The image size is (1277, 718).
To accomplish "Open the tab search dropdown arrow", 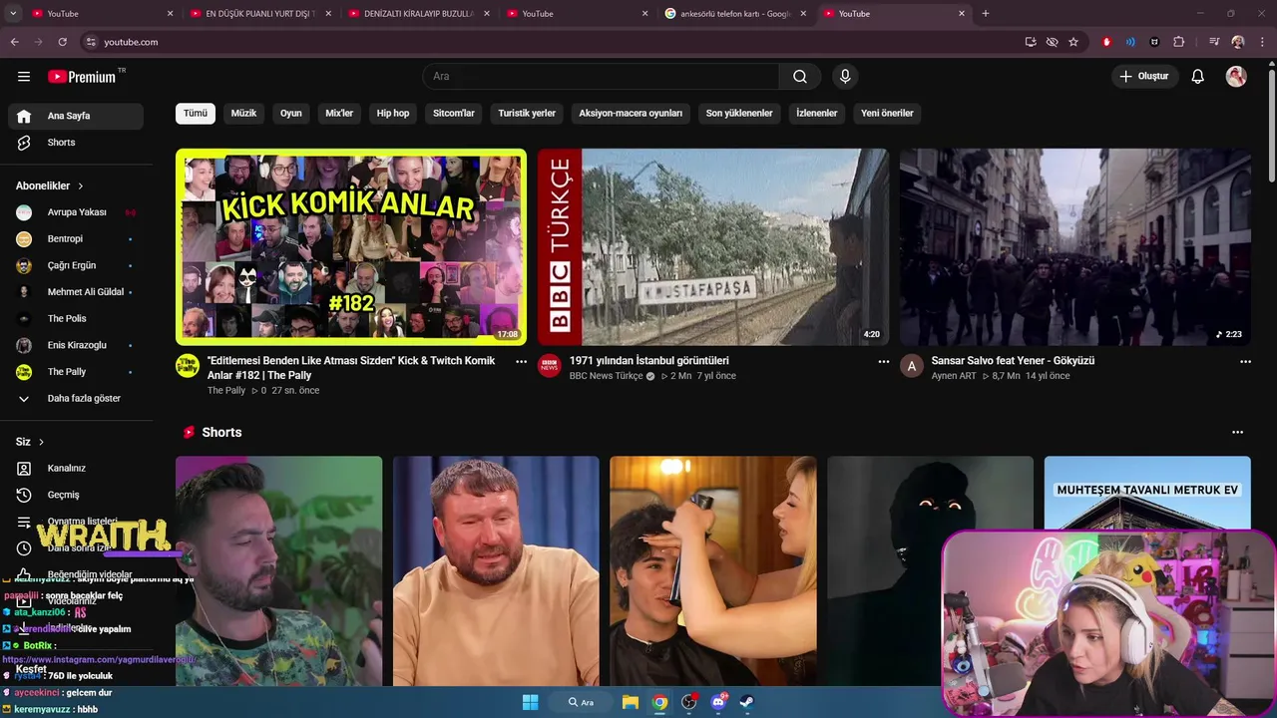I will coord(13,13).
